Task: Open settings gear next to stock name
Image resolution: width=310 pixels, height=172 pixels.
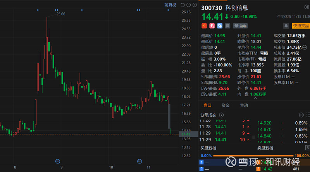Action: click(x=307, y=8)
